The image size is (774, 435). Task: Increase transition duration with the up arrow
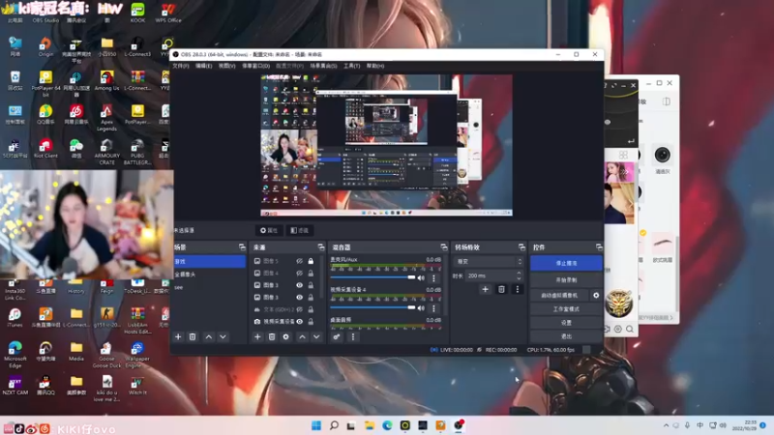(519, 273)
